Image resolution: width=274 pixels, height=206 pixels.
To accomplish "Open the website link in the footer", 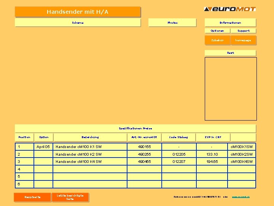I will point(241,197).
